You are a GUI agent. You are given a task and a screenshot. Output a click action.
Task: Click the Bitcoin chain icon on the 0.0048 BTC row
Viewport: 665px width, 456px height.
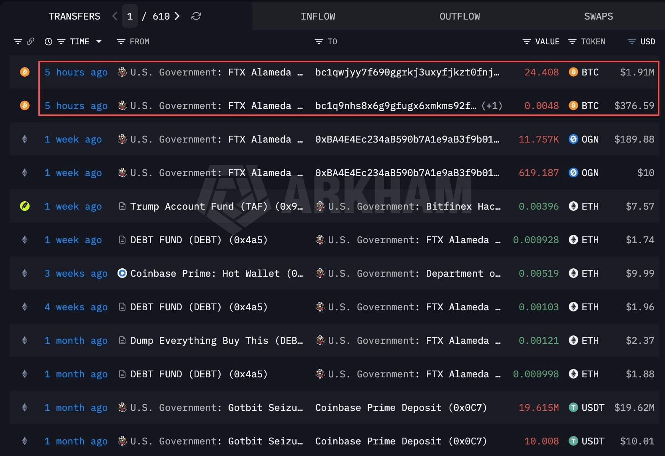25,106
